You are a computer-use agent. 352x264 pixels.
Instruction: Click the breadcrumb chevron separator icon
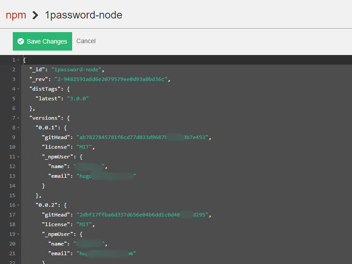point(35,15)
